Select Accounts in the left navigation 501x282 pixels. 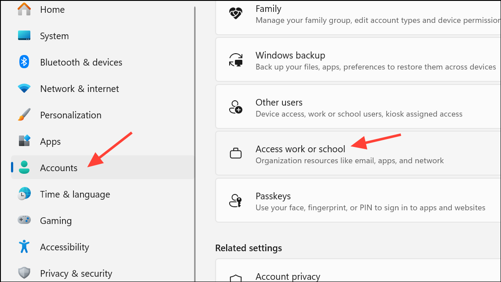59,168
